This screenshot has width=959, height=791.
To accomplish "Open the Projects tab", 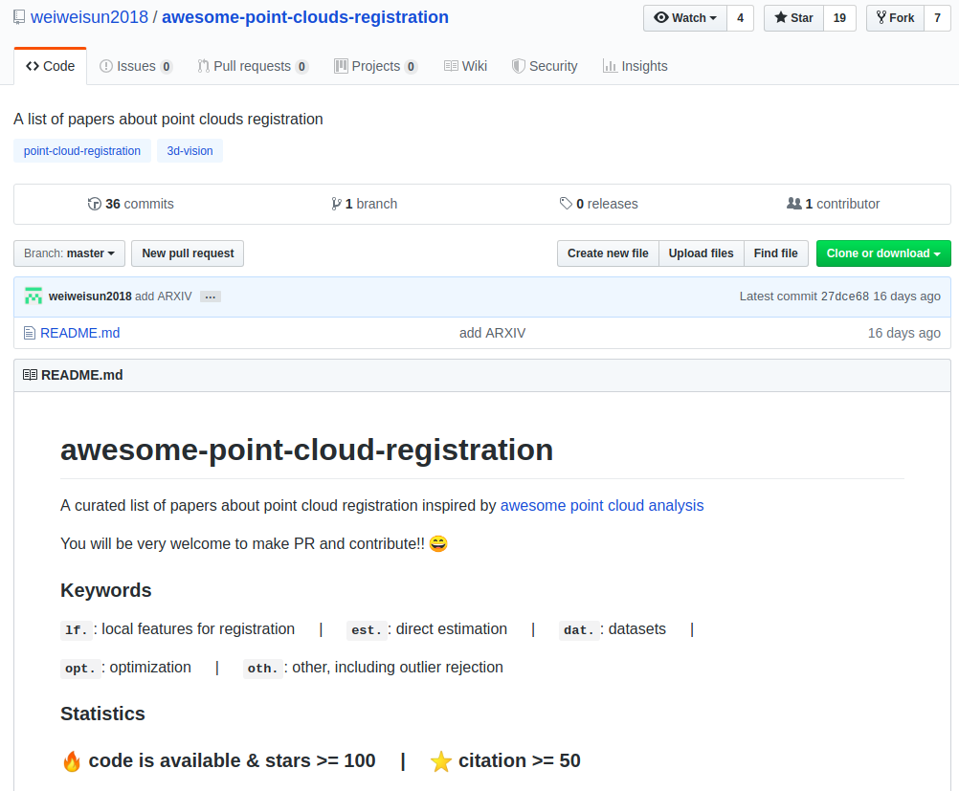I will coord(375,66).
